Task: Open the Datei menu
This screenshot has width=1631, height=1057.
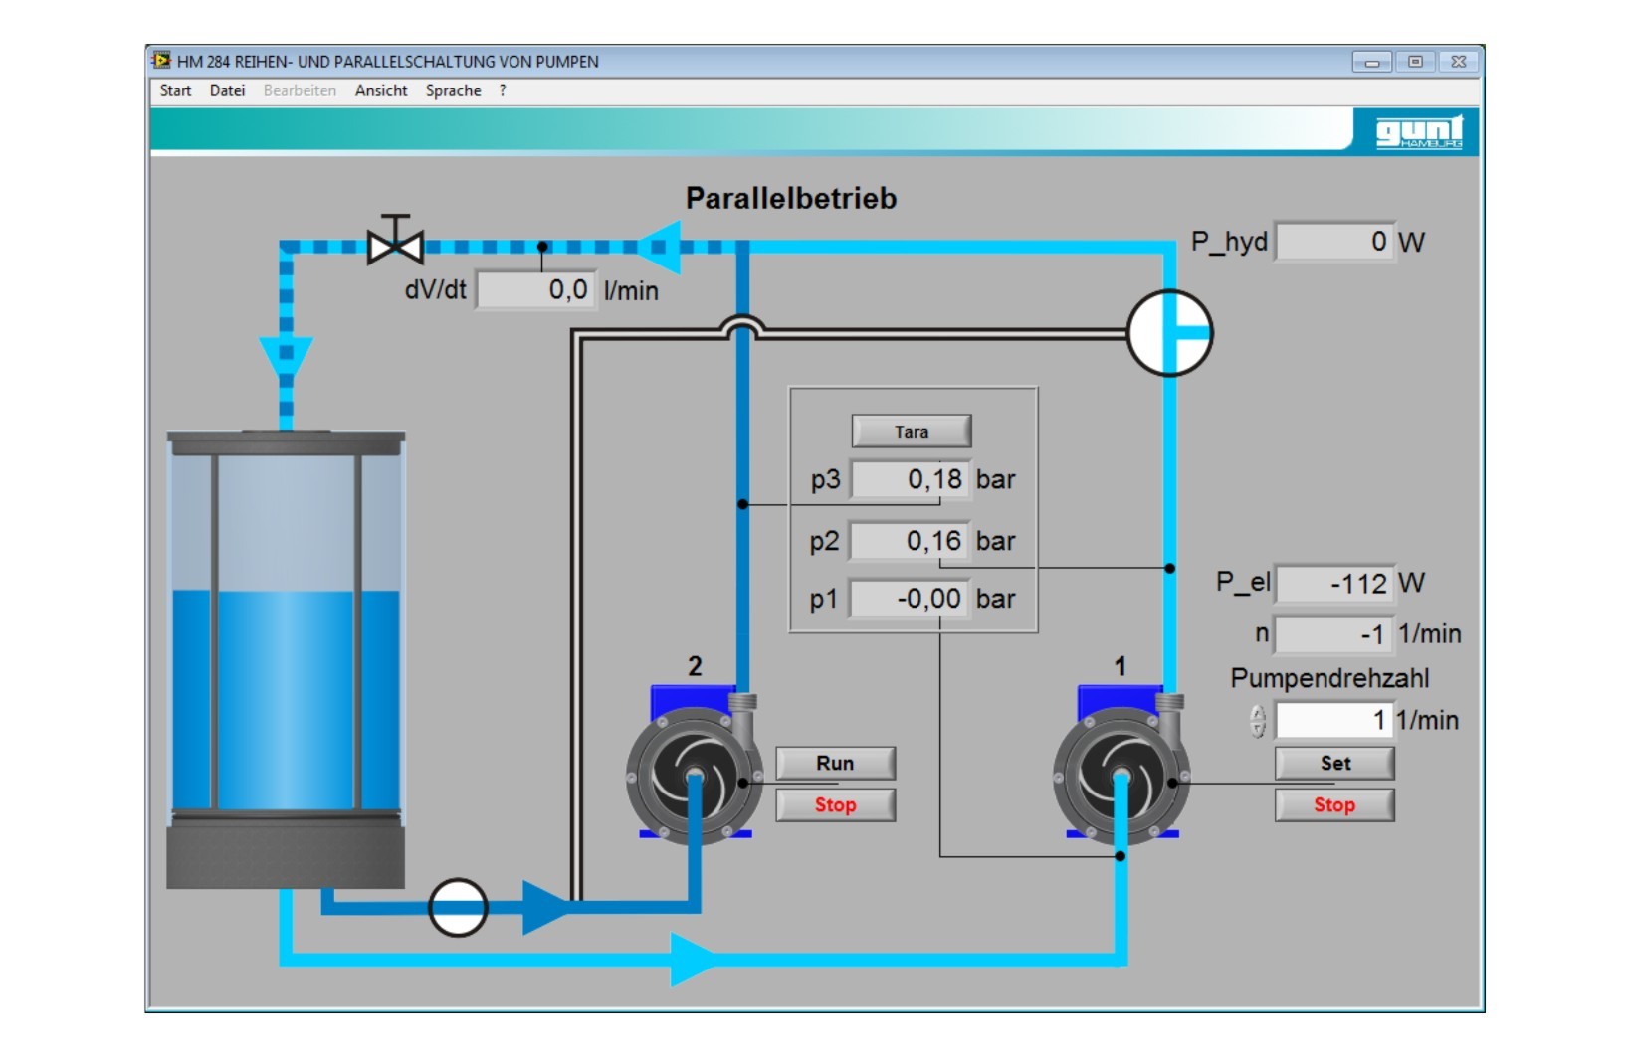Action: tap(227, 90)
